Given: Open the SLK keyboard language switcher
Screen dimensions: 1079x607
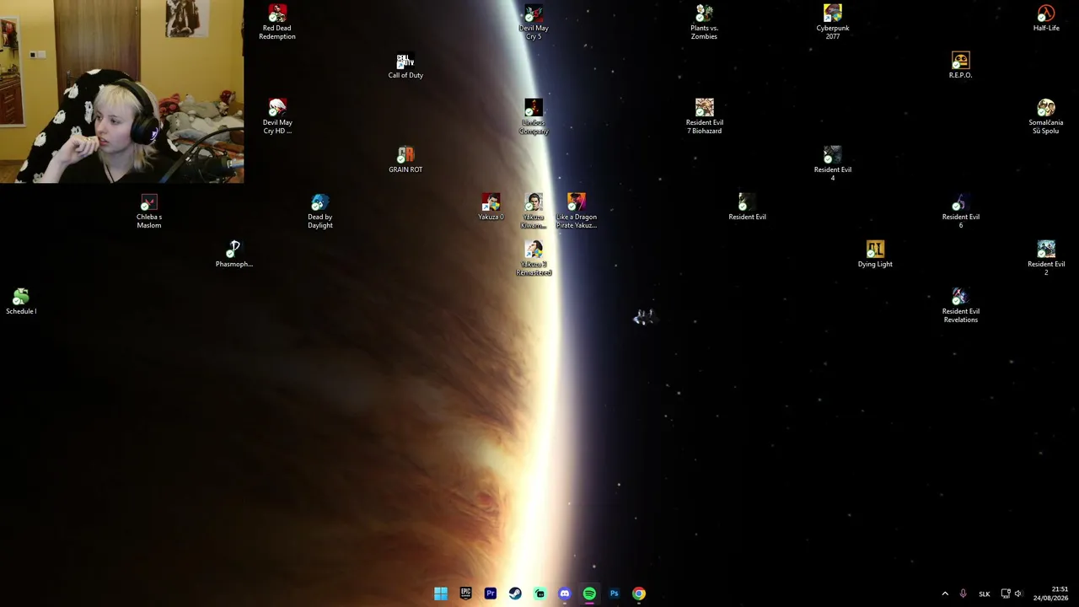Looking at the screenshot, I should 985,594.
